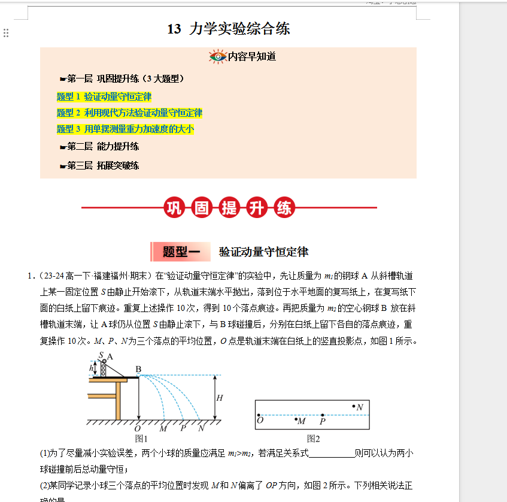Click the red 巩固提升练 banner

click(229, 207)
